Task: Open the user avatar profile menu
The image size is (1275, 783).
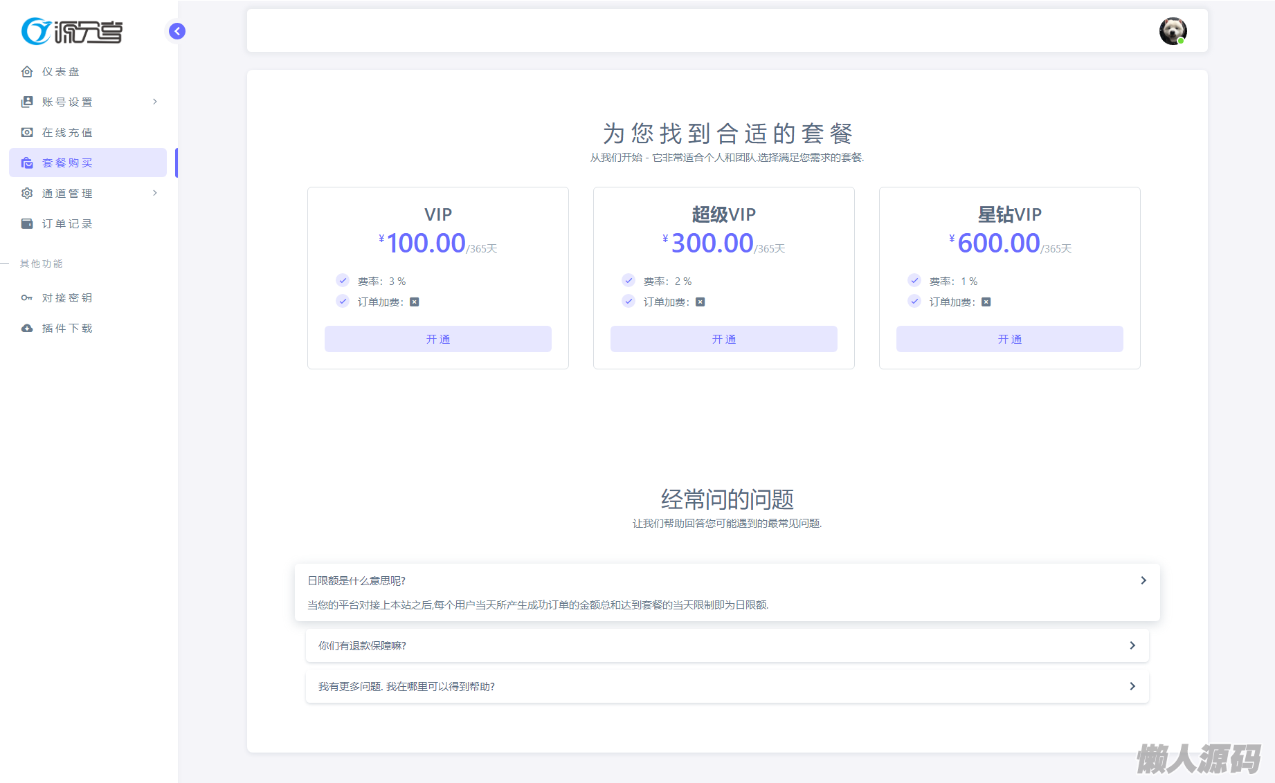Action: 1173,31
